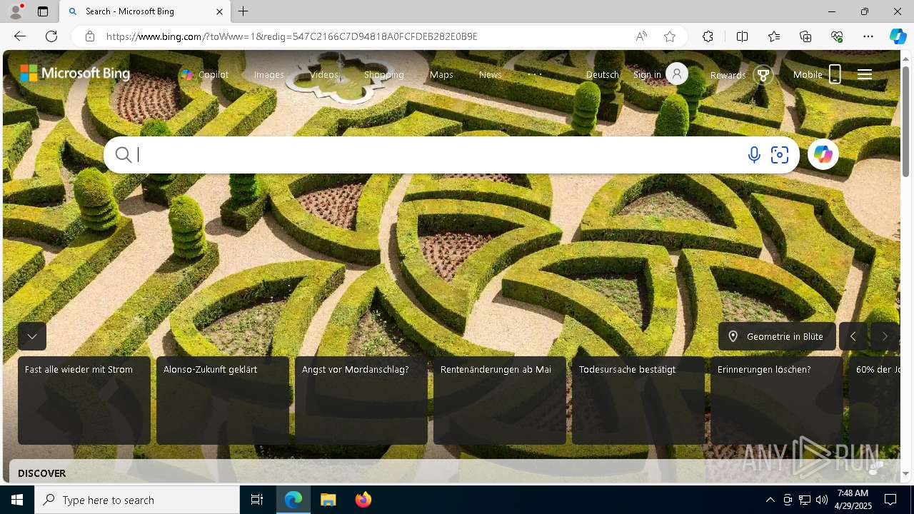This screenshot has height=514, width=914.
Task: Open Geometrie in Blüte image info
Action: click(777, 336)
